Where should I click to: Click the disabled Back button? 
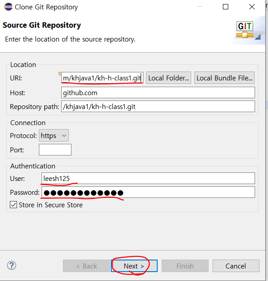coord(86,266)
